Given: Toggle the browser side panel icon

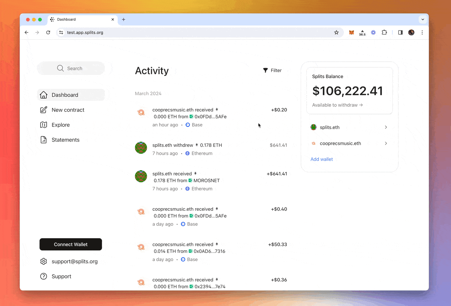Looking at the screenshot, I should (400, 32).
